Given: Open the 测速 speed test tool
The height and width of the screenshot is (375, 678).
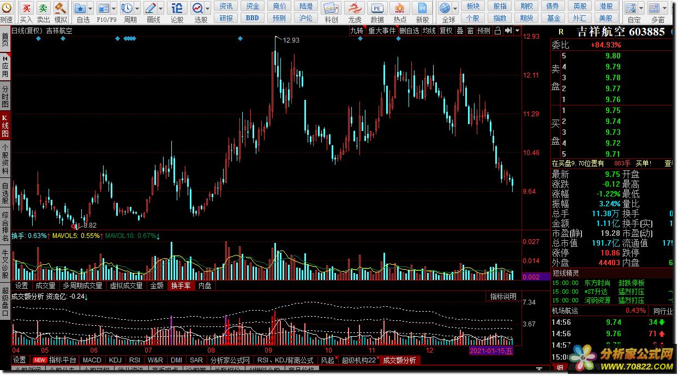Looking at the screenshot, I should coord(6,8).
